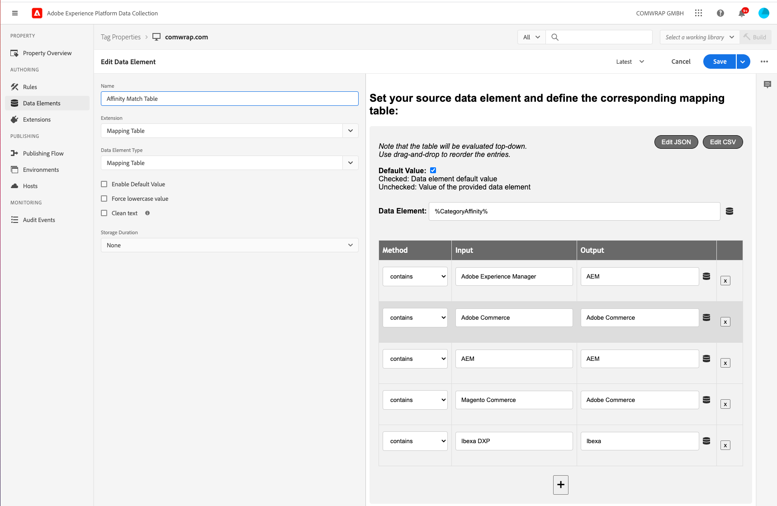777x506 pixels.
Task: Focus the Name field Affinity Match Table
Action: 230,99
